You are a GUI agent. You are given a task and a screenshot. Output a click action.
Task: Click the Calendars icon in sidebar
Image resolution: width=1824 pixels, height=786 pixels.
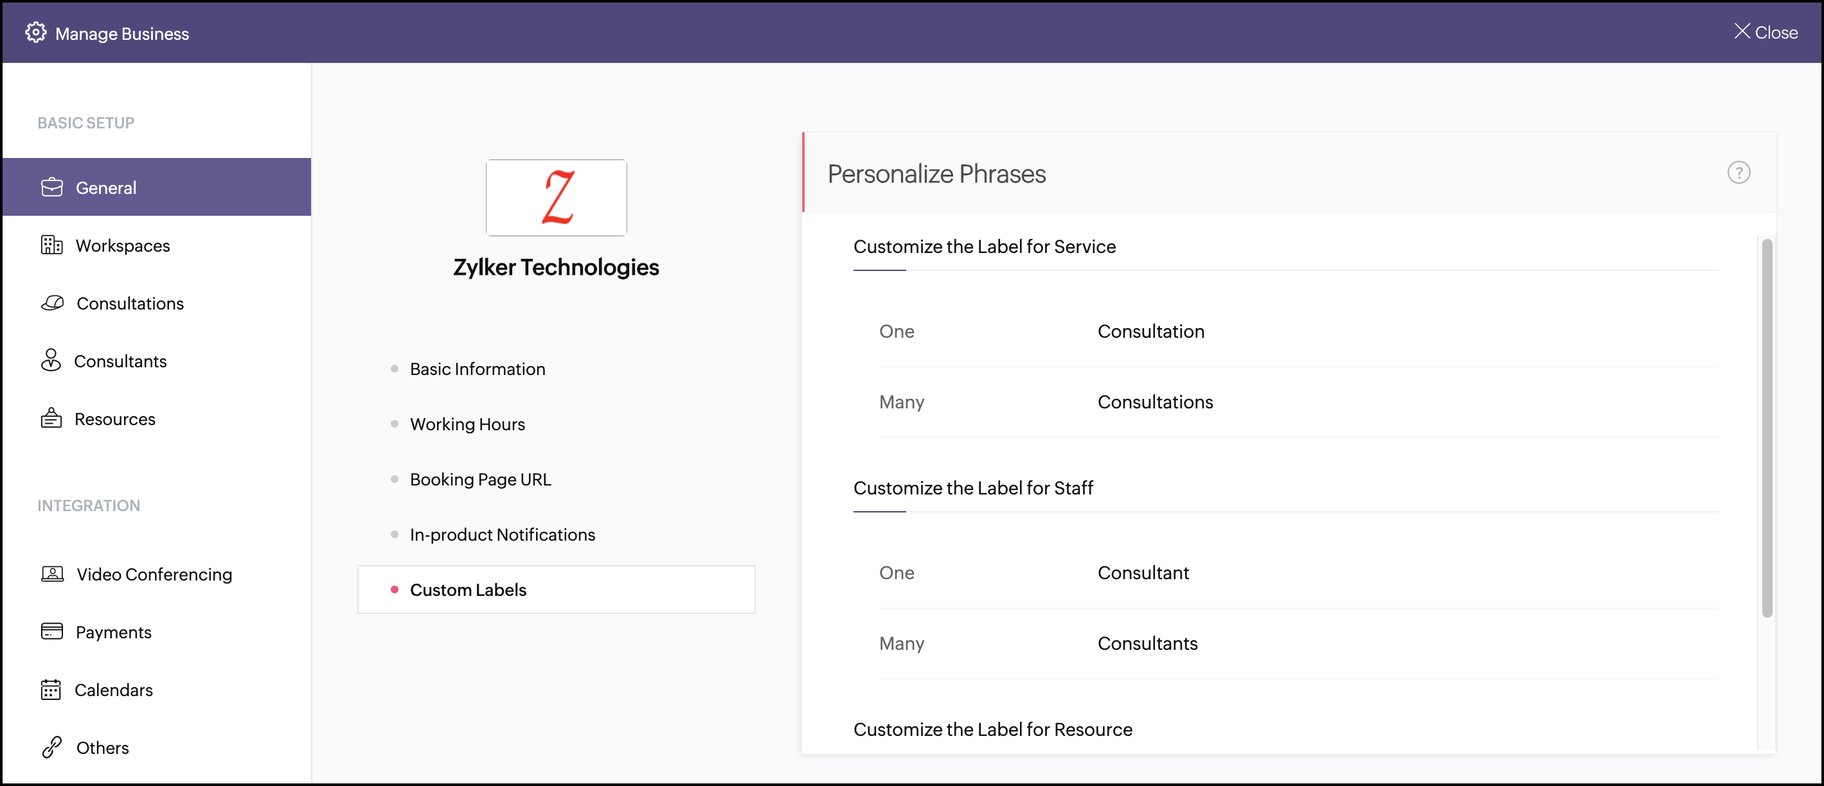pos(51,689)
